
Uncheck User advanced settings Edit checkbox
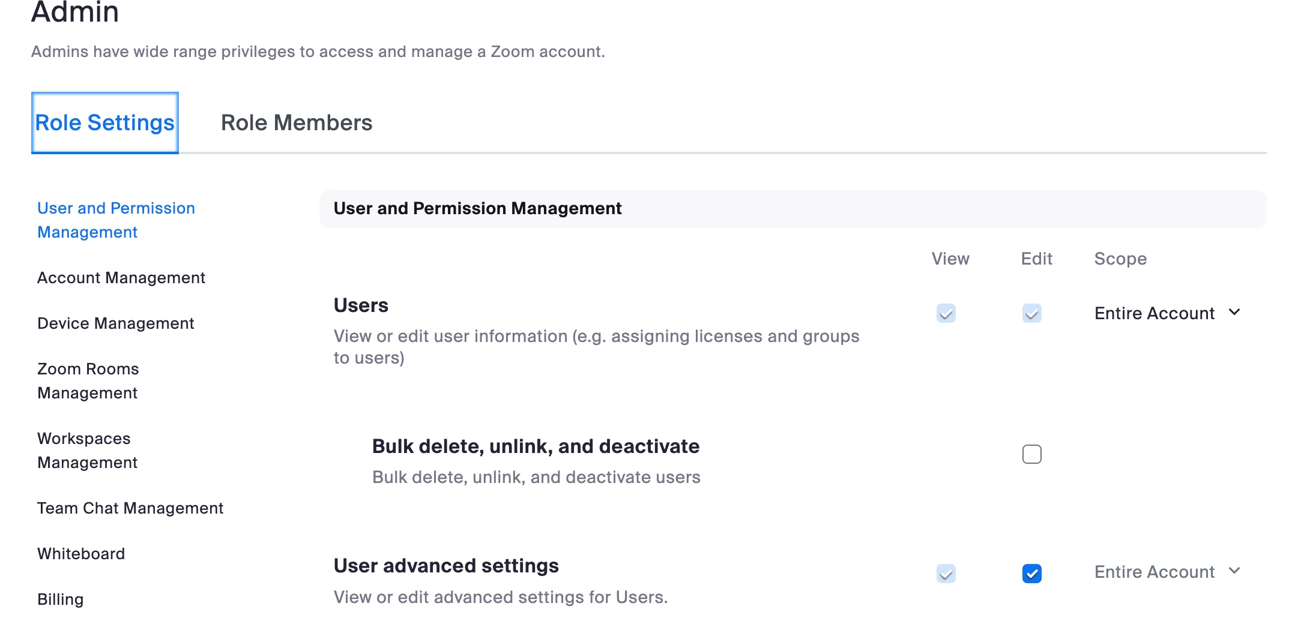tap(1032, 574)
